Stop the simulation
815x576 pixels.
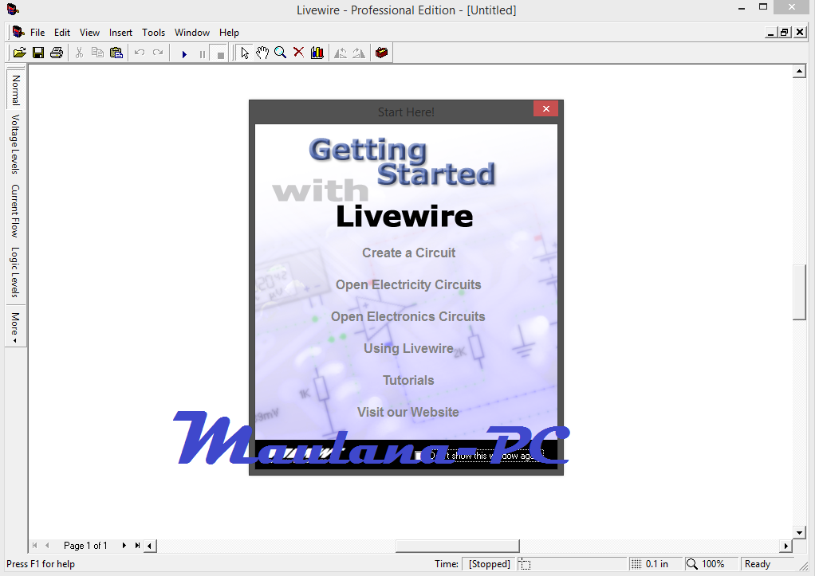coord(219,53)
